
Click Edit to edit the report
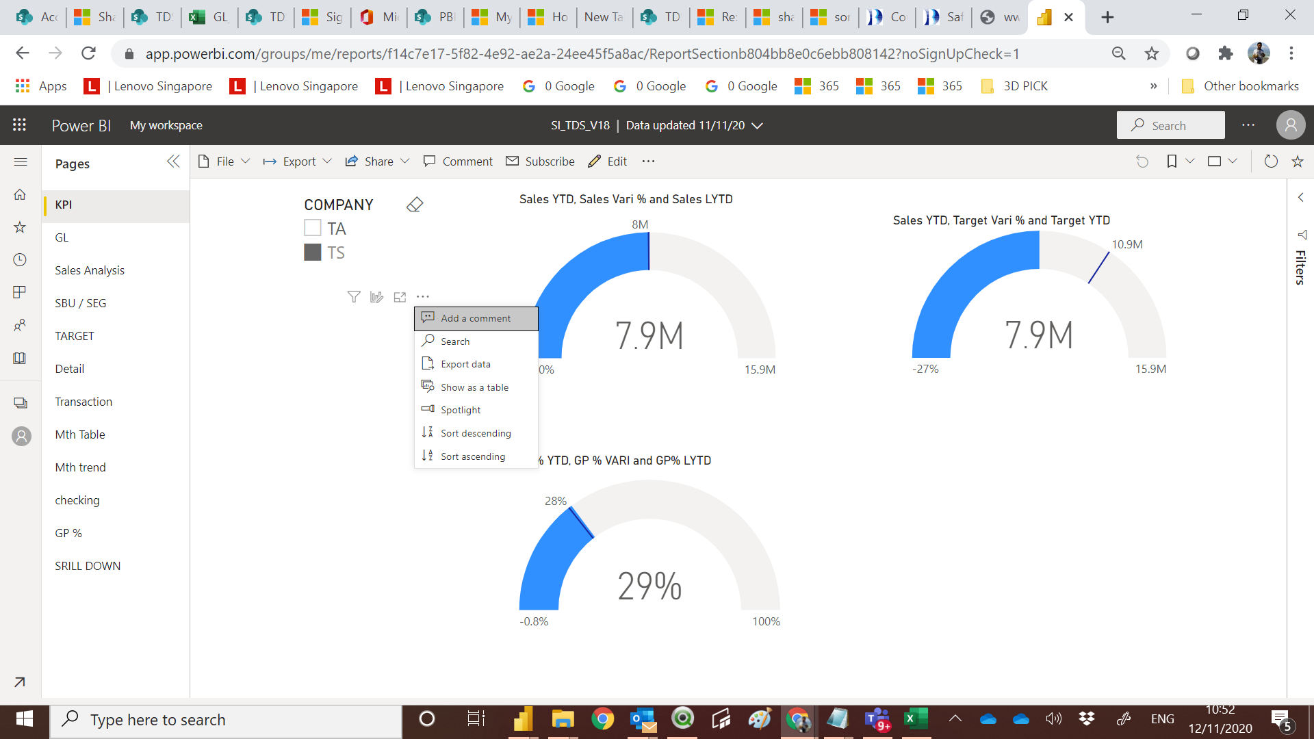[x=607, y=161]
